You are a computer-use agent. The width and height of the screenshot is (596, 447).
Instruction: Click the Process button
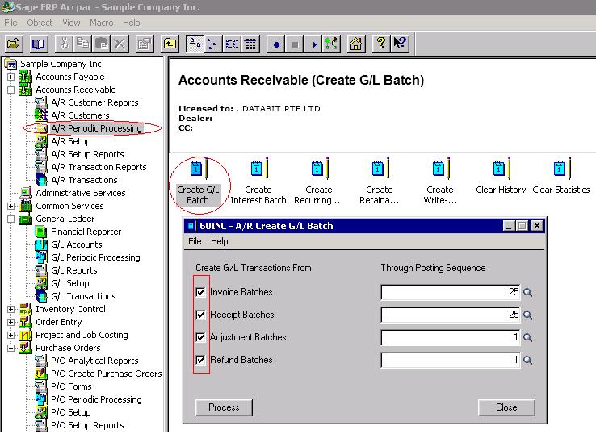click(x=224, y=407)
